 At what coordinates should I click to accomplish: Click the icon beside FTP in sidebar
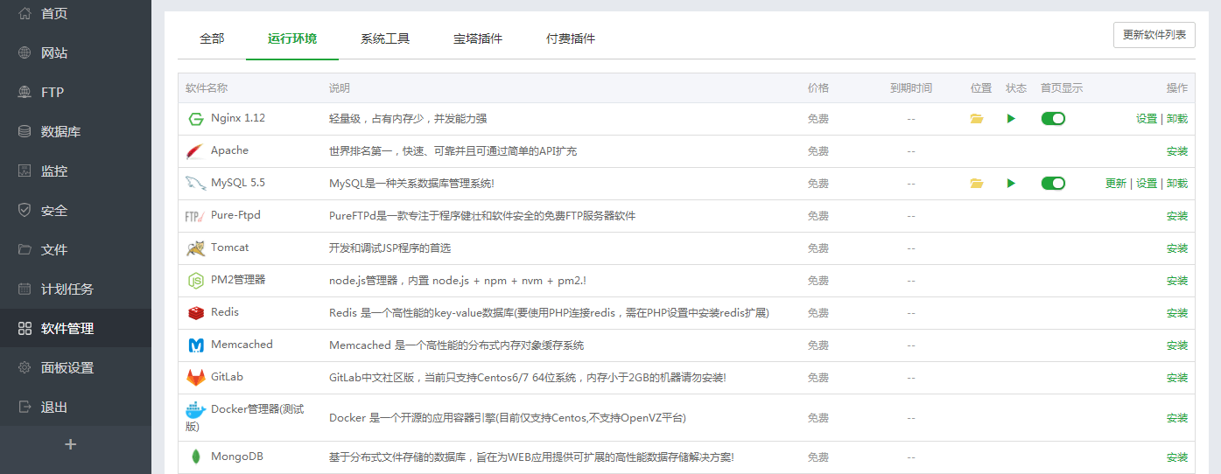[x=25, y=92]
